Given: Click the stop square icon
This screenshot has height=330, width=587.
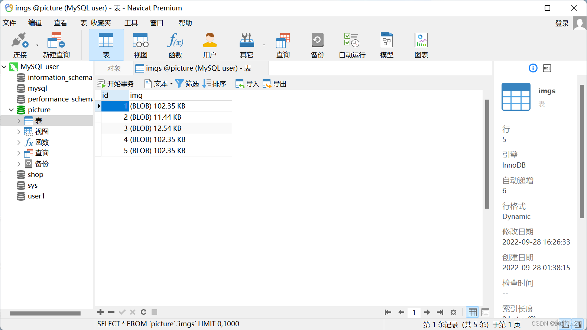Looking at the screenshot, I should click(x=155, y=312).
